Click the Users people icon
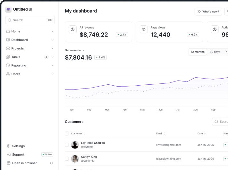Viewport: 228px width, 170px height. 8,74
